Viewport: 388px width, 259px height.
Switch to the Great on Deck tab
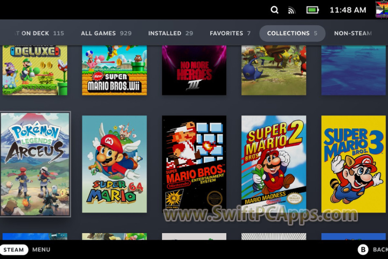[x=39, y=33]
